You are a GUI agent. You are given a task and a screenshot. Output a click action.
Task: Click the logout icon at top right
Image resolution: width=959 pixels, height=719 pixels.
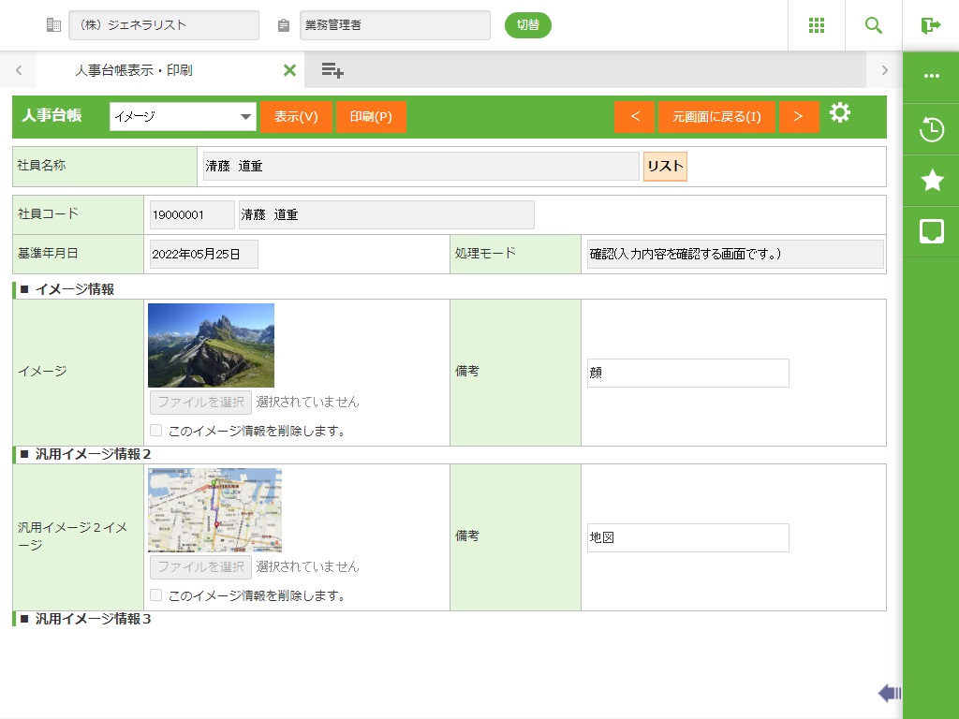(930, 25)
